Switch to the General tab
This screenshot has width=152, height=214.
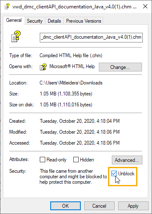click(14, 20)
